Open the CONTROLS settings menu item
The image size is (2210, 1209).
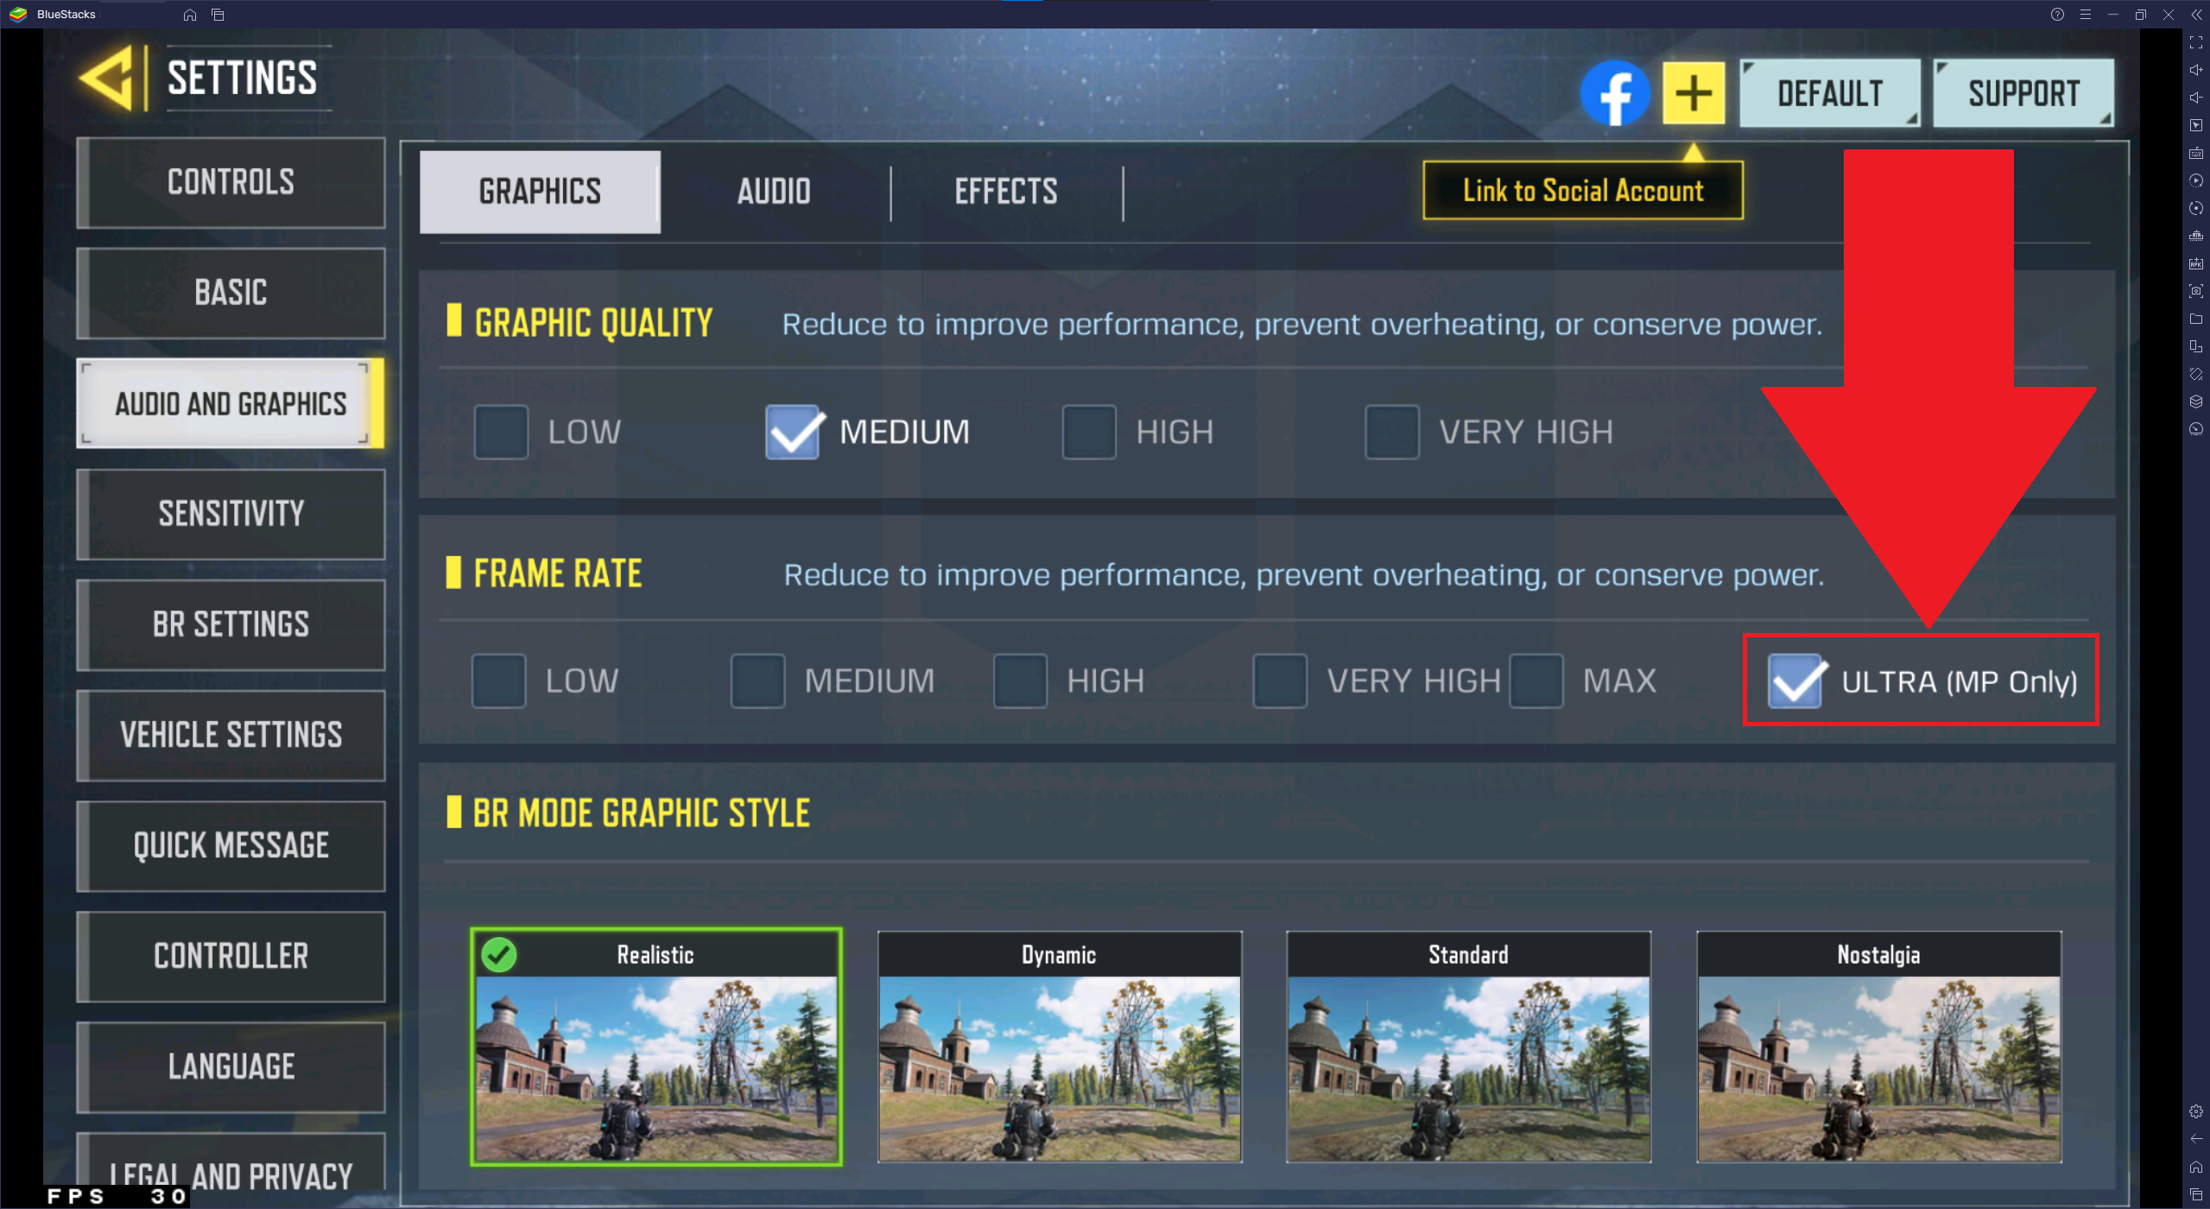231,180
